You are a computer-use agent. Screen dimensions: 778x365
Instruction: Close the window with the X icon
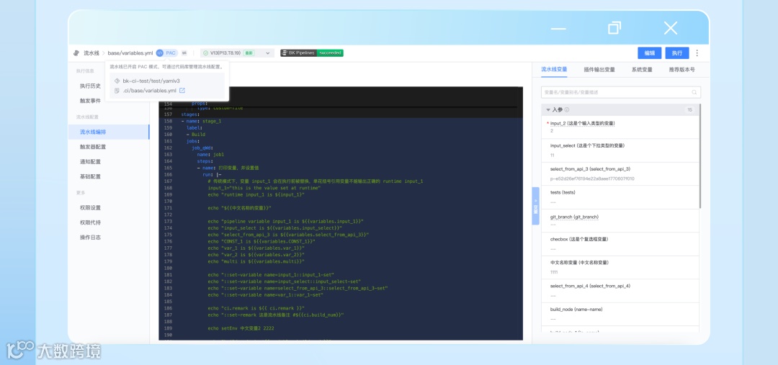coord(671,28)
